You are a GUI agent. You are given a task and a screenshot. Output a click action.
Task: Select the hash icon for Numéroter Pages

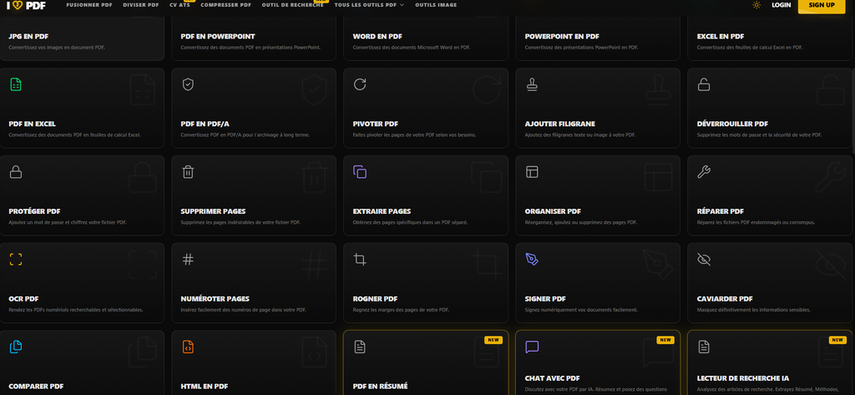click(x=188, y=260)
